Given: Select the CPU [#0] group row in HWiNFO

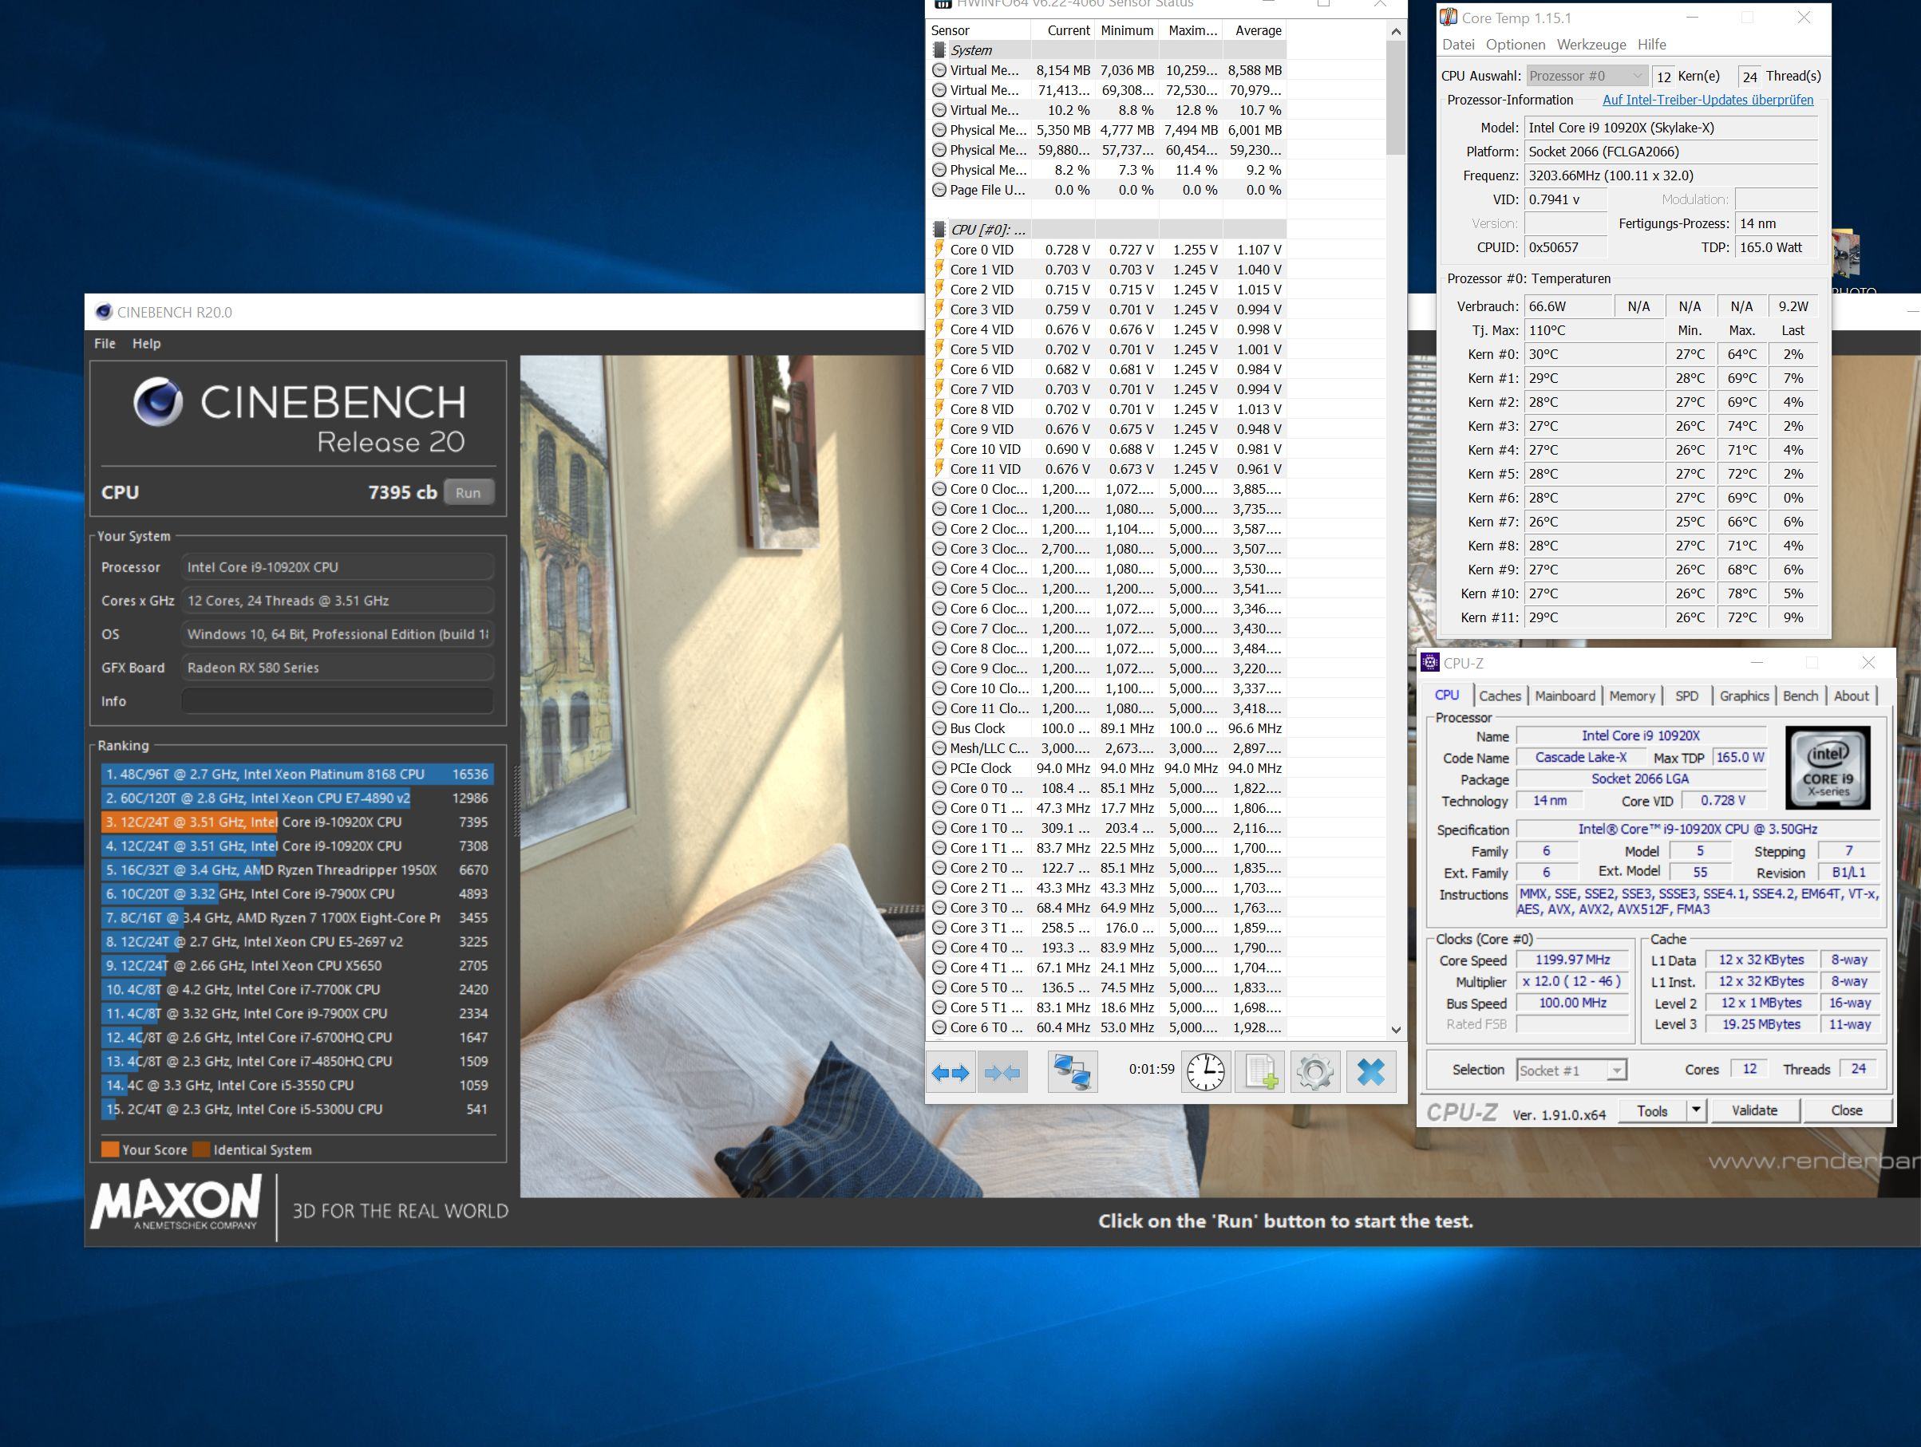Looking at the screenshot, I should point(1106,230).
